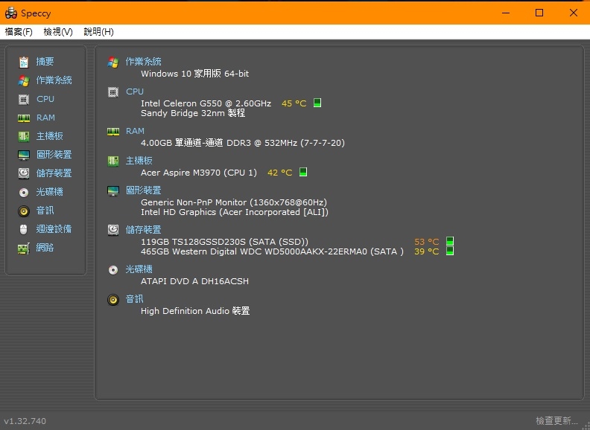This screenshot has height=430, width=590.
Task: Click the 儲存裝置 heading link in summary
Action: point(143,230)
